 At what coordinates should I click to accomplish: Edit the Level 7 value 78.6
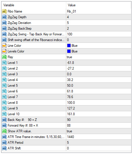(x=70, y=97)
